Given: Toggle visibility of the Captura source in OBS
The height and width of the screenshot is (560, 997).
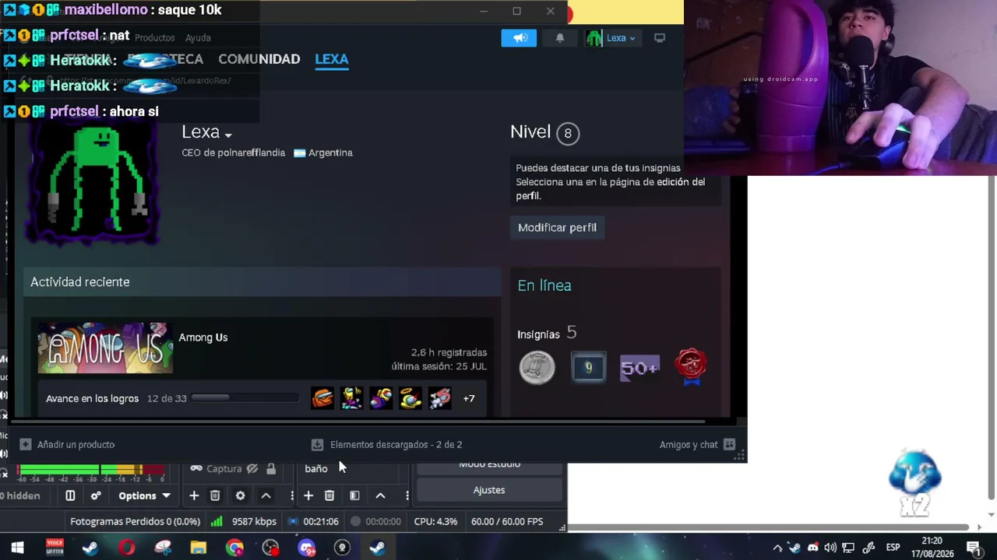Looking at the screenshot, I should [252, 469].
